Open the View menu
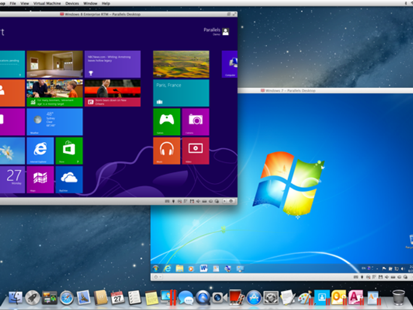413x310 pixels. coord(25,4)
